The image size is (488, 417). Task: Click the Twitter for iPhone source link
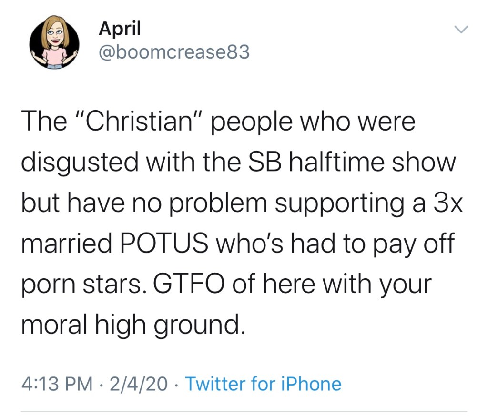coord(263,384)
